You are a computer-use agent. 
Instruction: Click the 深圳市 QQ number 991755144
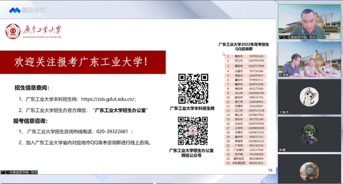[256, 119]
